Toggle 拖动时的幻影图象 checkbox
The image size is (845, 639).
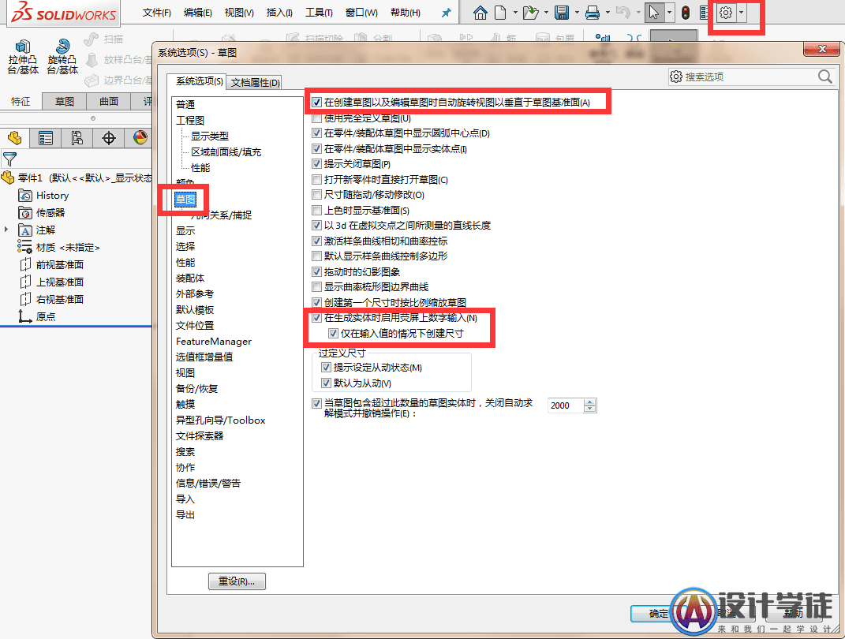(317, 271)
